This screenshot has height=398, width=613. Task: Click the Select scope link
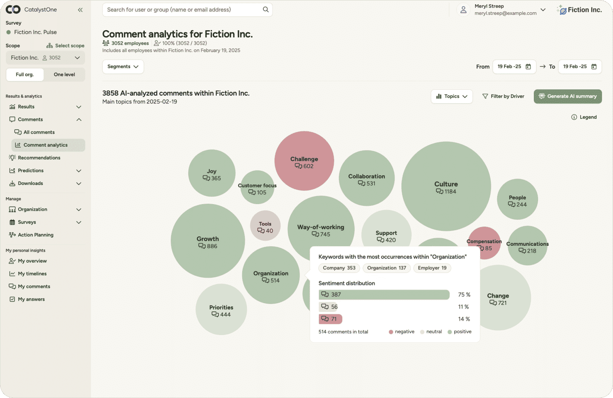click(66, 45)
